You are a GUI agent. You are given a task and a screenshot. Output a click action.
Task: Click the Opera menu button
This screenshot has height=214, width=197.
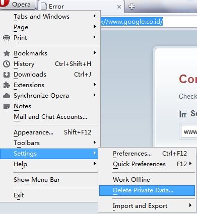(18, 5)
